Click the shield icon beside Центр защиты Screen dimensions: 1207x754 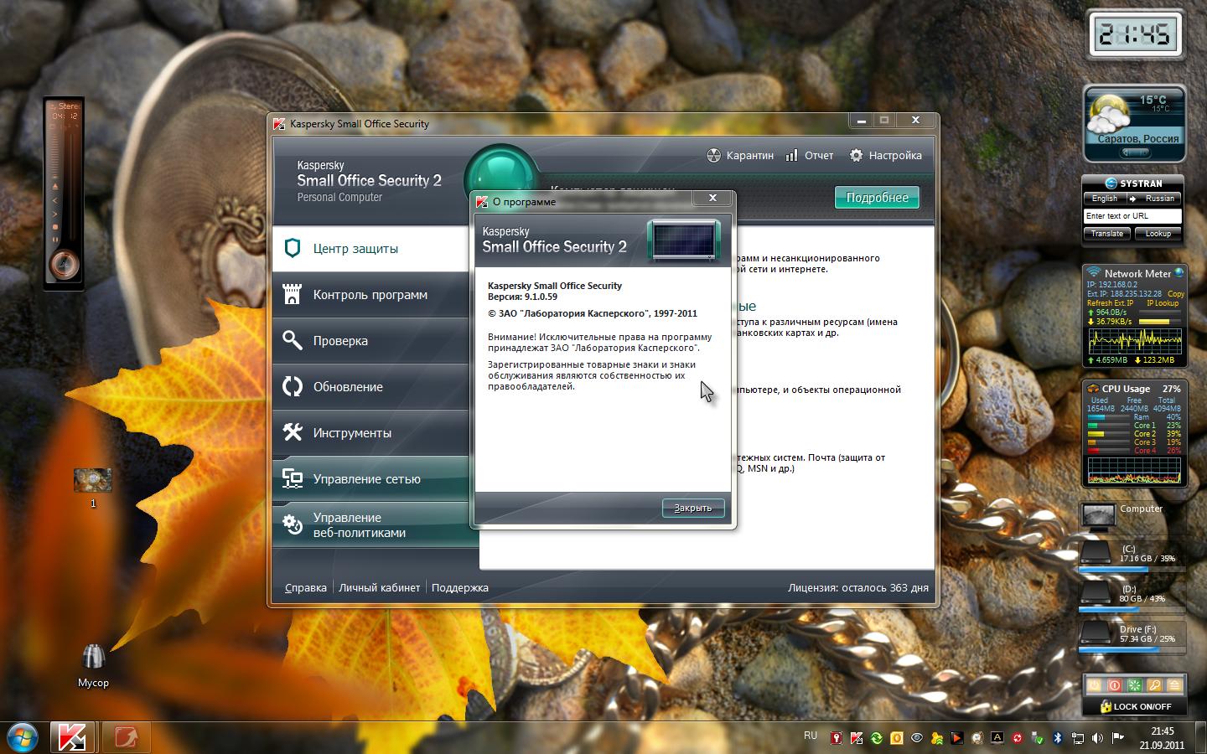293,248
